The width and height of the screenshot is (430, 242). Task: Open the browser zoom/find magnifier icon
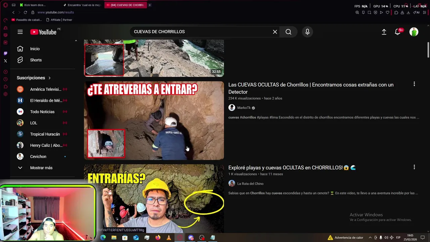click(x=357, y=12)
